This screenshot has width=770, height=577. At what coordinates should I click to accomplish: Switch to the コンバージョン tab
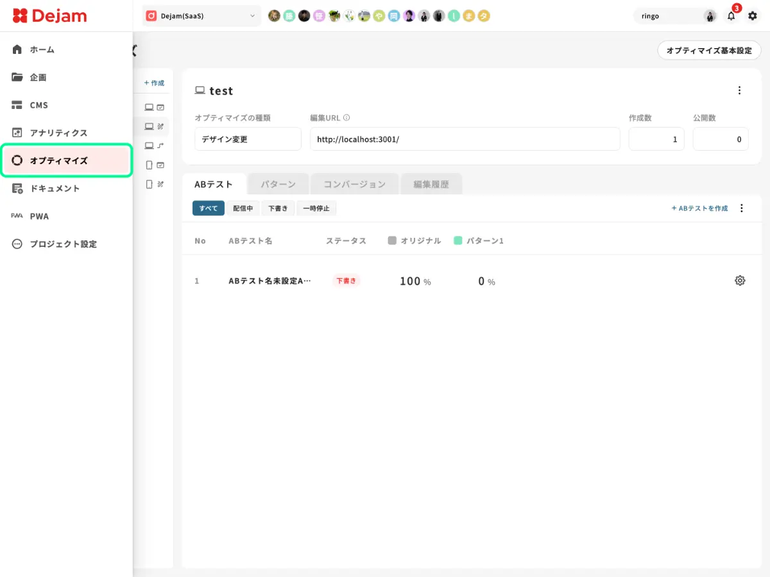(354, 184)
